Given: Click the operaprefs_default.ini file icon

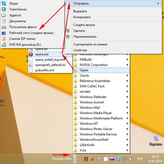Looking at the screenshot, I should coord(31,65).
